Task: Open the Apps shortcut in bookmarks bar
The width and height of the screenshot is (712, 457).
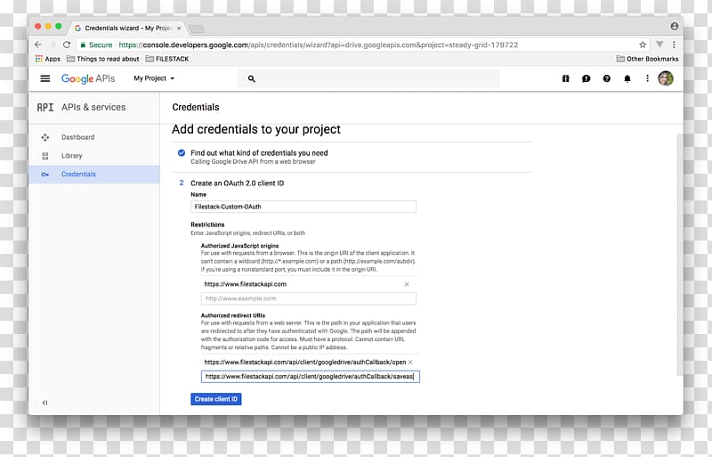Action: pos(48,59)
